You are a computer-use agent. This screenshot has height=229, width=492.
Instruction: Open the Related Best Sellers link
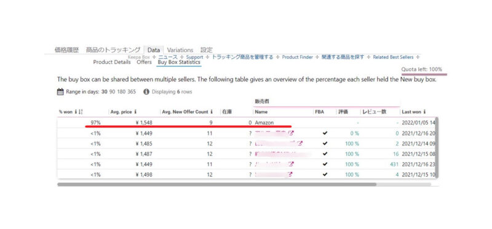pos(393,57)
